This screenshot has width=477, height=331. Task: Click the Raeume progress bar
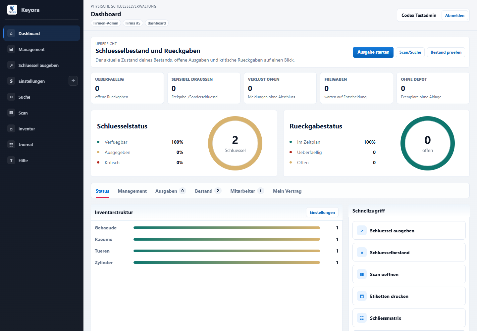pos(227,239)
